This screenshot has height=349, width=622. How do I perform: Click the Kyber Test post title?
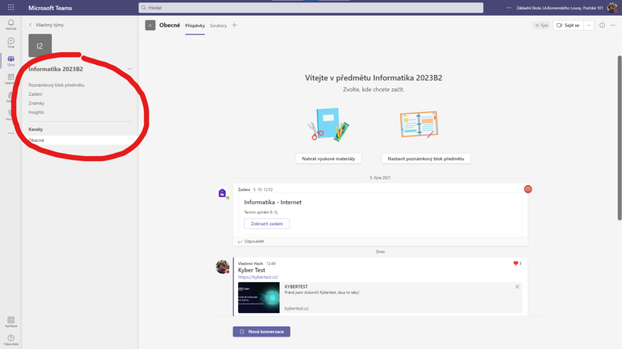coord(251,270)
